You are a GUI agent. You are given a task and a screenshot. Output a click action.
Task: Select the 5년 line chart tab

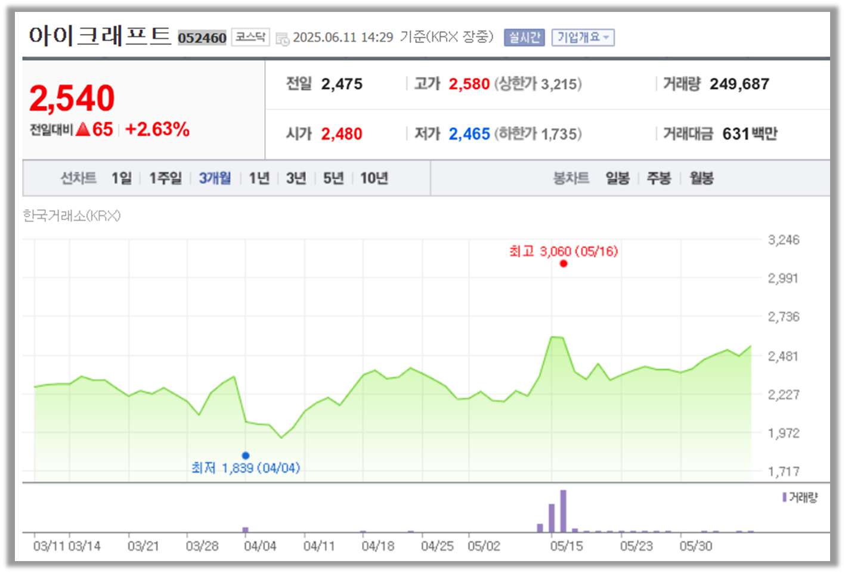pyautogui.click(x=333, y=178)
